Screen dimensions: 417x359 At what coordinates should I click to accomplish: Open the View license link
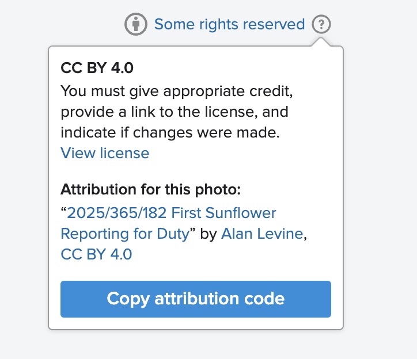(x=105, y=153)
